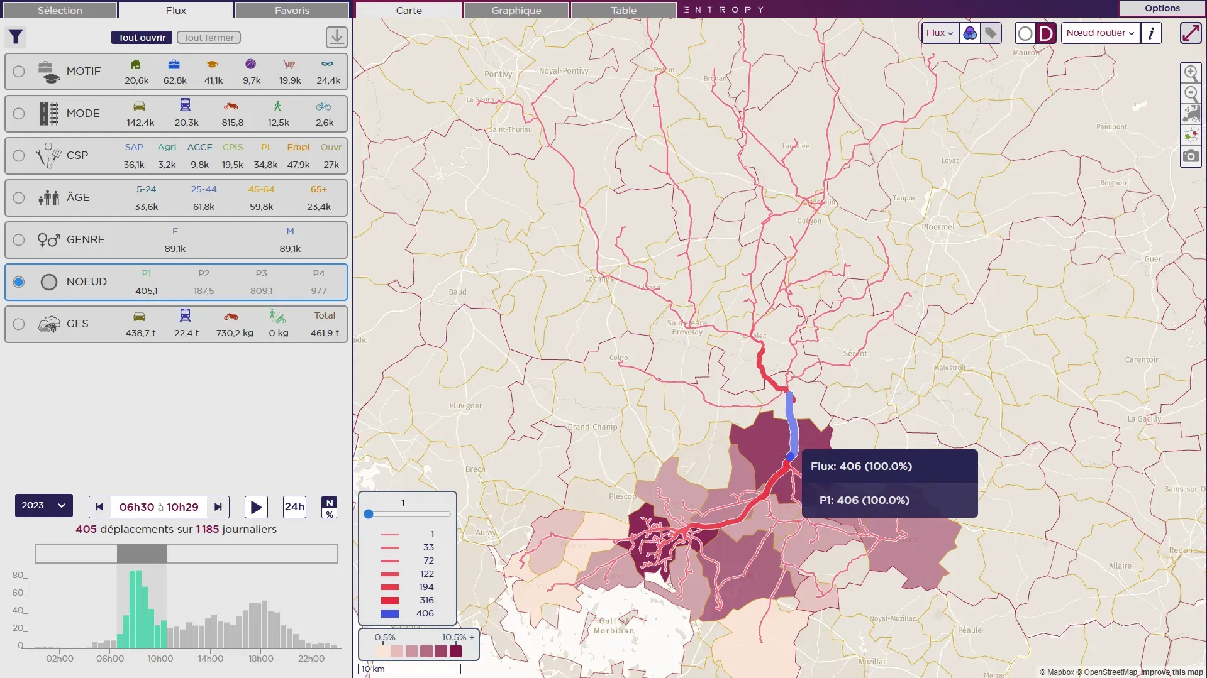This screenshot has height=678, width=1207.
Task: Click the blue 406 flow legend line
Action: pos(390,614)
